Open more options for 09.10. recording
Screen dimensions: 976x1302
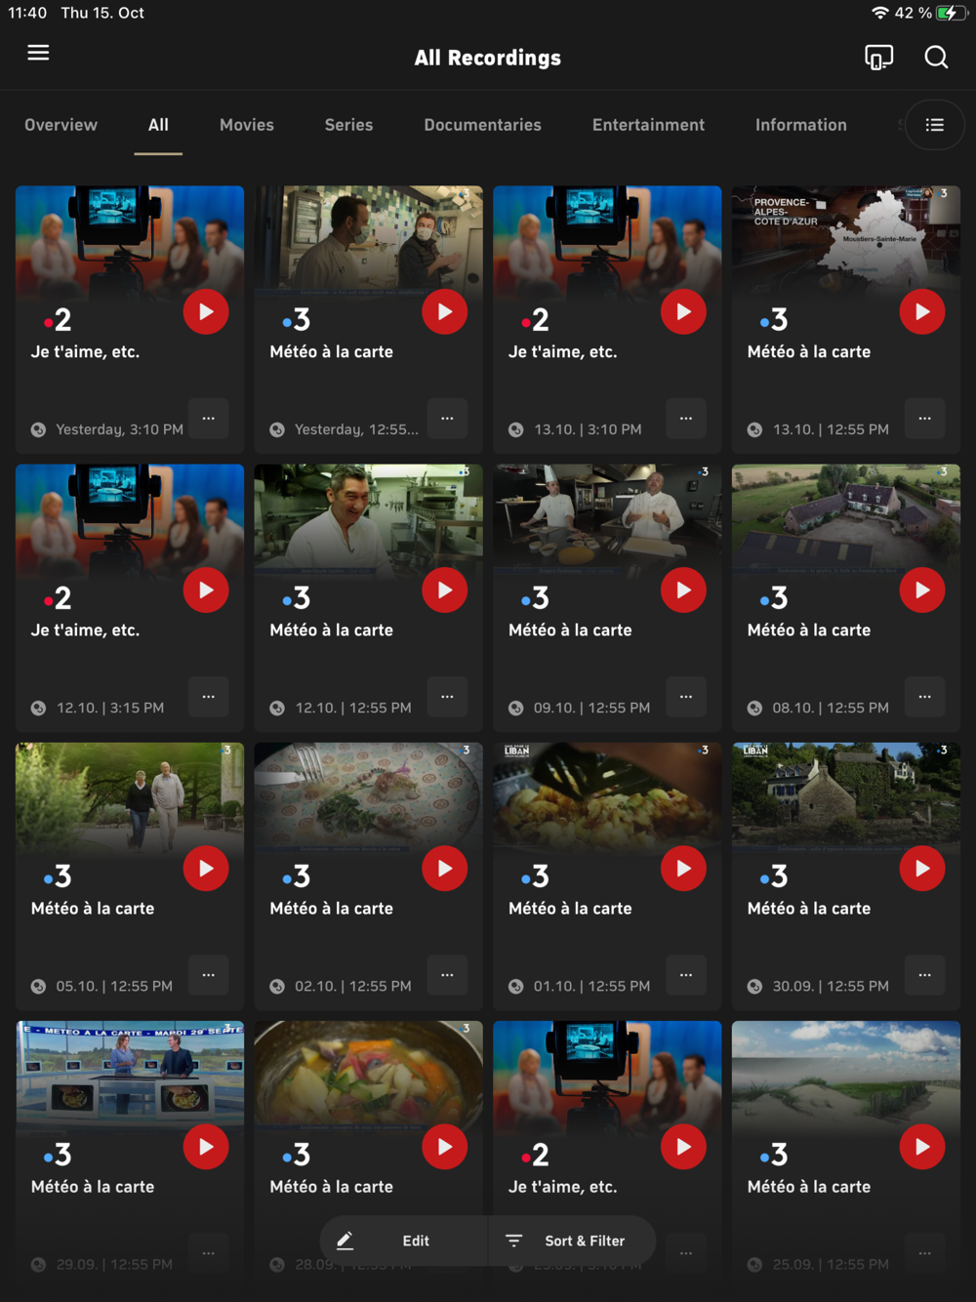click(x=686, y=697)
